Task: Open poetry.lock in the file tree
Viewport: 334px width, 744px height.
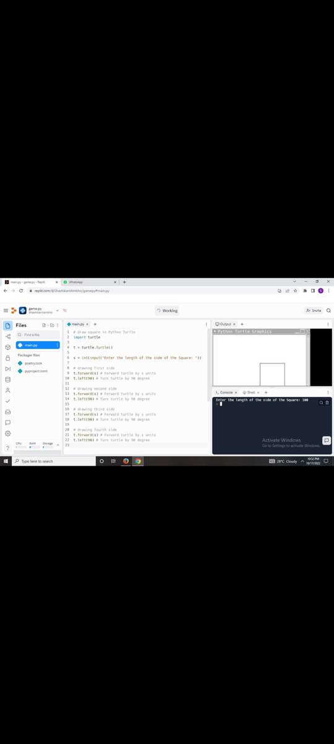Action: pyautogui.click(x=33, y=363)
